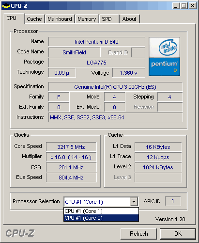Screen dimensions: 199x243
Task: Click the Refresh button
Action: point(138,234)
